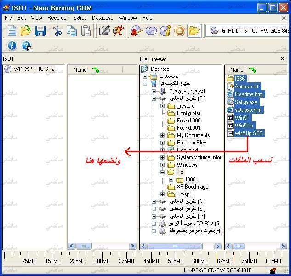Click the recorder drive icon in toolbar
The width and height of the screenshot is (291, 276).
[214, 30]
